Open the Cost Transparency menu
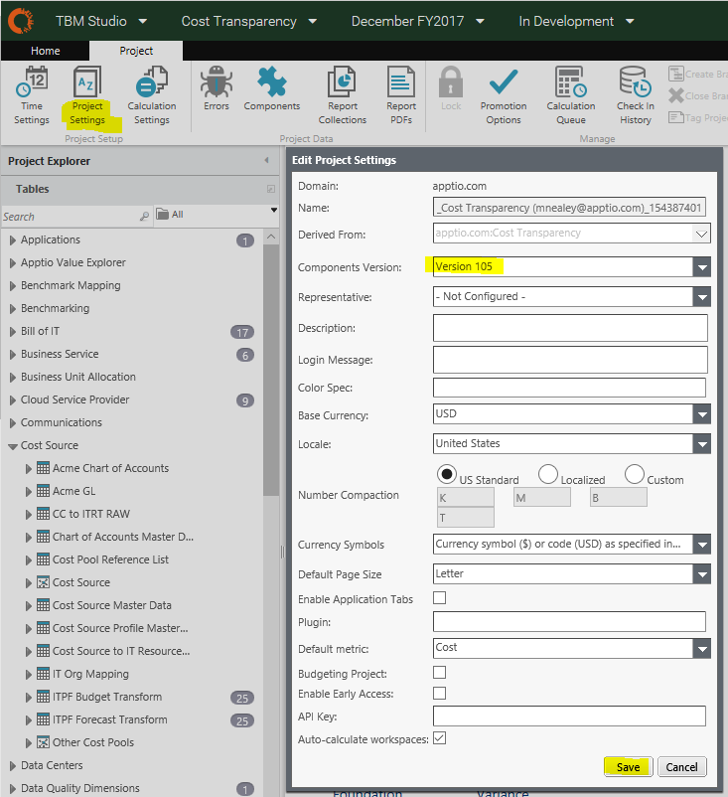 coord(249,21)
